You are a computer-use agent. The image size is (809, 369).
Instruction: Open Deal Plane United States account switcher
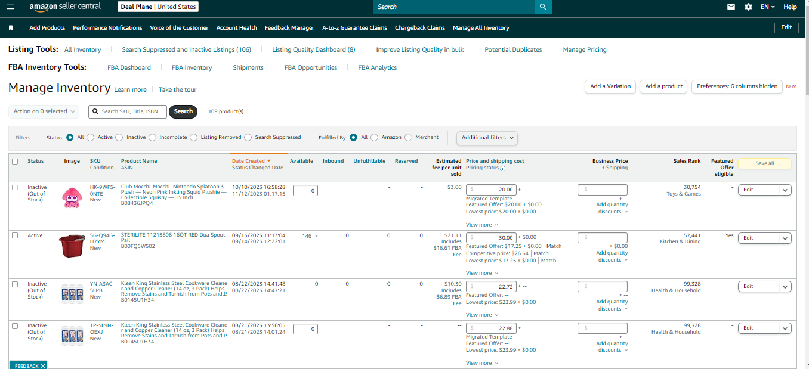point(158,7)
